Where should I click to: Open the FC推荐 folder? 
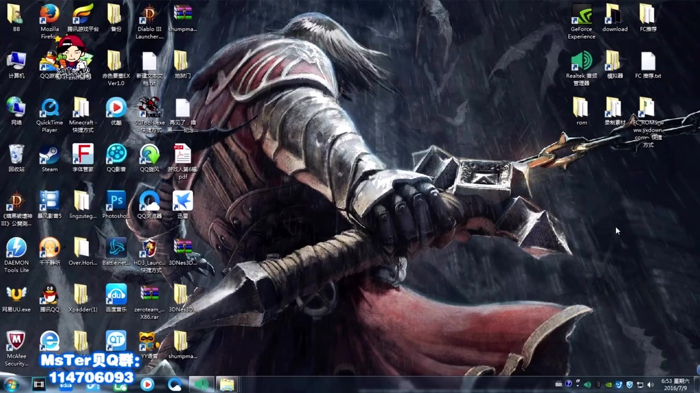648,17
